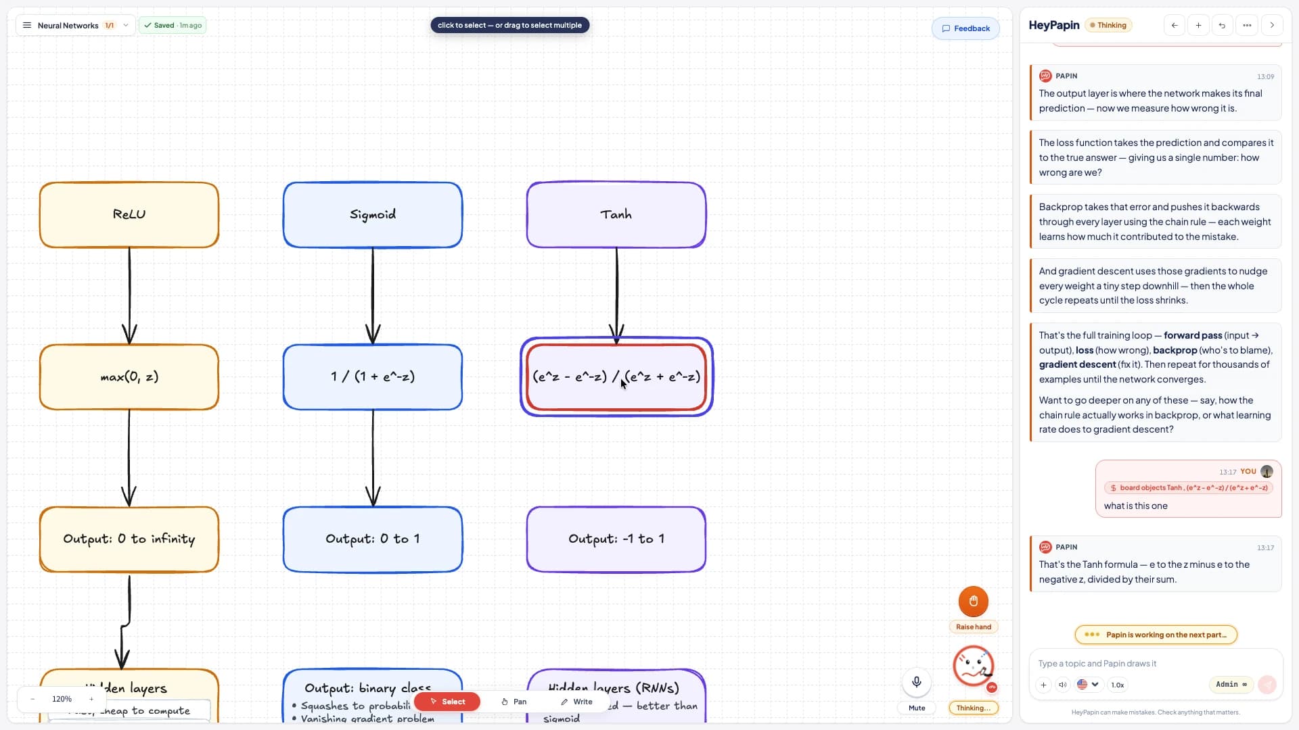Open the US flag language dropdown
1299x730 pixels.
pyautogui.click(x=1088, y=685)
